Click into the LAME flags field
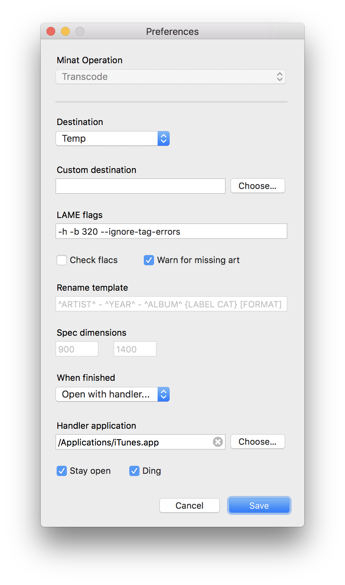The height and width of the screenshot is (585, 345). (x=171, y=231)
